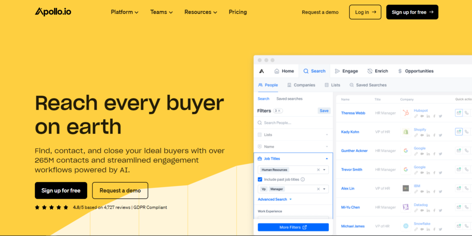This screenshot has height=236, width=472.
Task: Click the Facebook icon under IBM
Action: pyautogui.click(x=434, y=191)
